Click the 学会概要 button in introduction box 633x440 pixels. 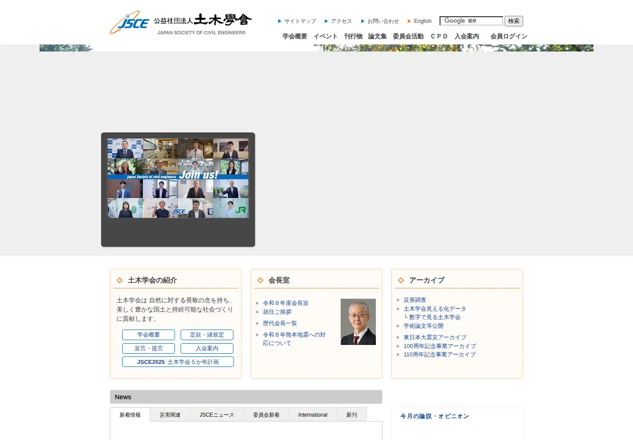click(x=149, y=335)
